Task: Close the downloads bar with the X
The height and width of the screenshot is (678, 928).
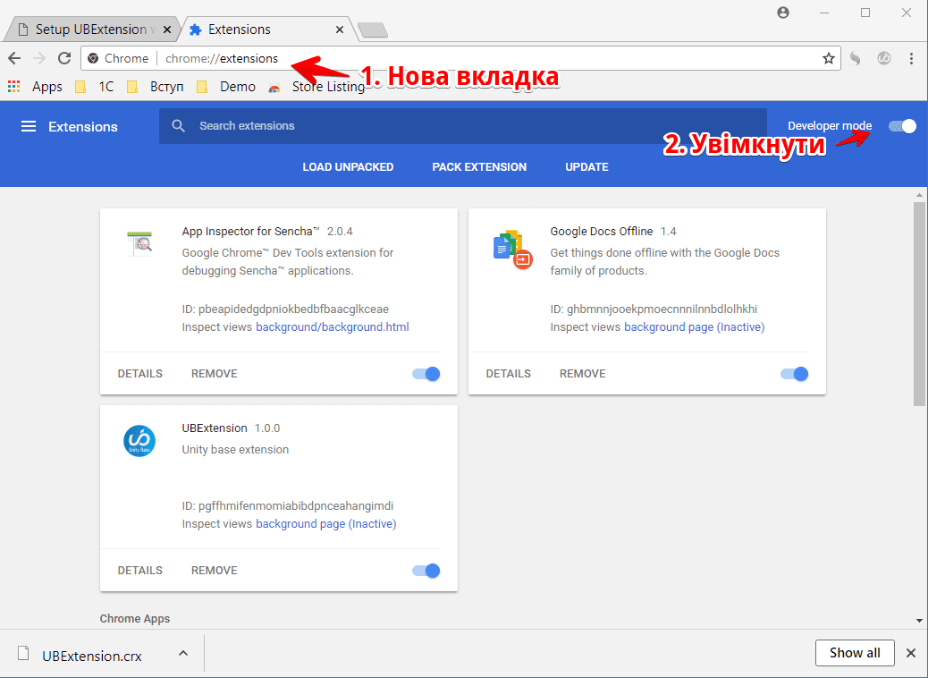Action: 911,653
